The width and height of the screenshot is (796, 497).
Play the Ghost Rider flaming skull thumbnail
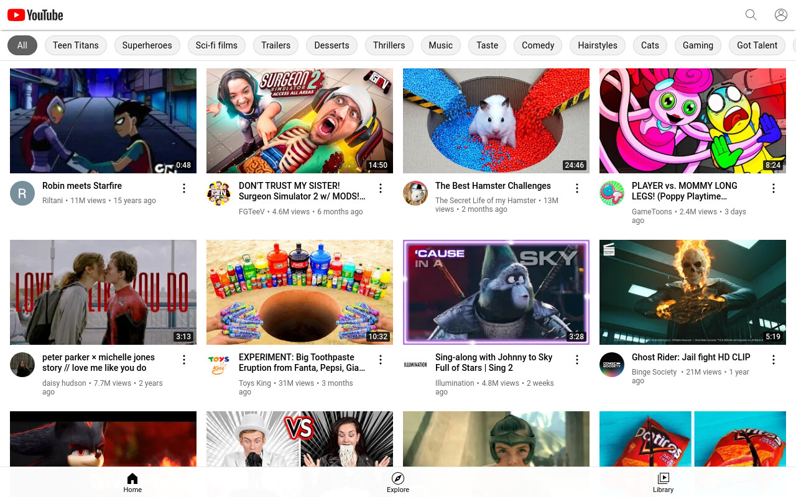[x=693, y=292]
